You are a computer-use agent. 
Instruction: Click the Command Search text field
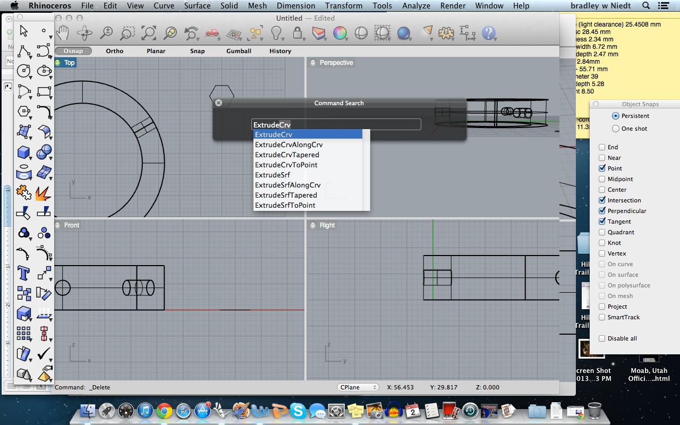(336, 124)
